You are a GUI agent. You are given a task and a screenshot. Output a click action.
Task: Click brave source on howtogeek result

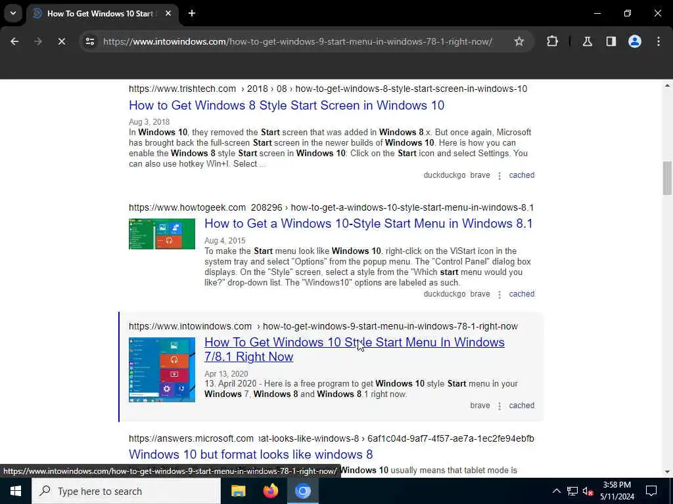click(x=480, y=293)
